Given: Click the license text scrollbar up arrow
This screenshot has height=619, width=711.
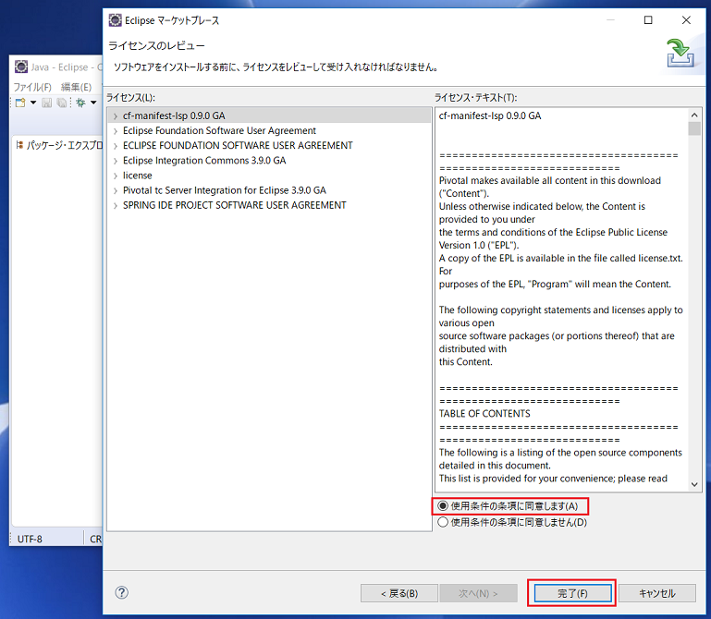Looking at the screenshot, I should point(694,115).
